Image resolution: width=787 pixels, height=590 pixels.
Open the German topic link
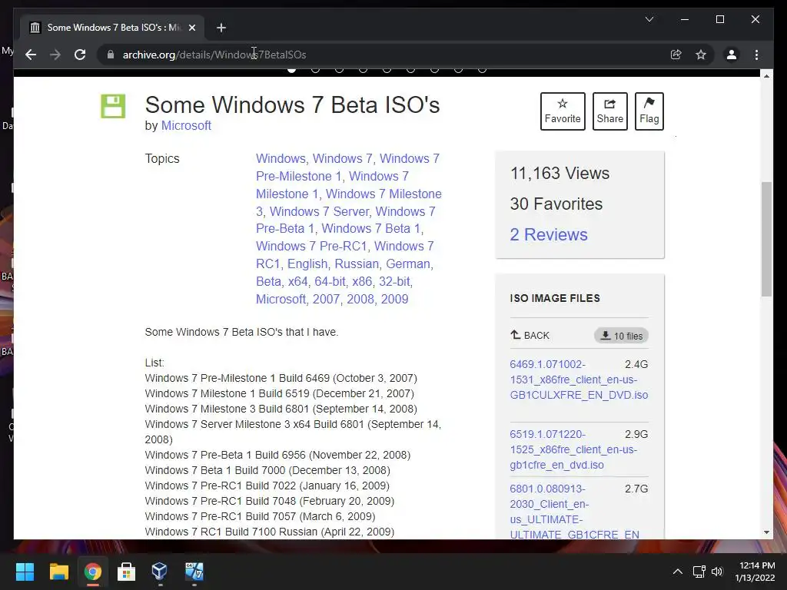pos(408,264)
